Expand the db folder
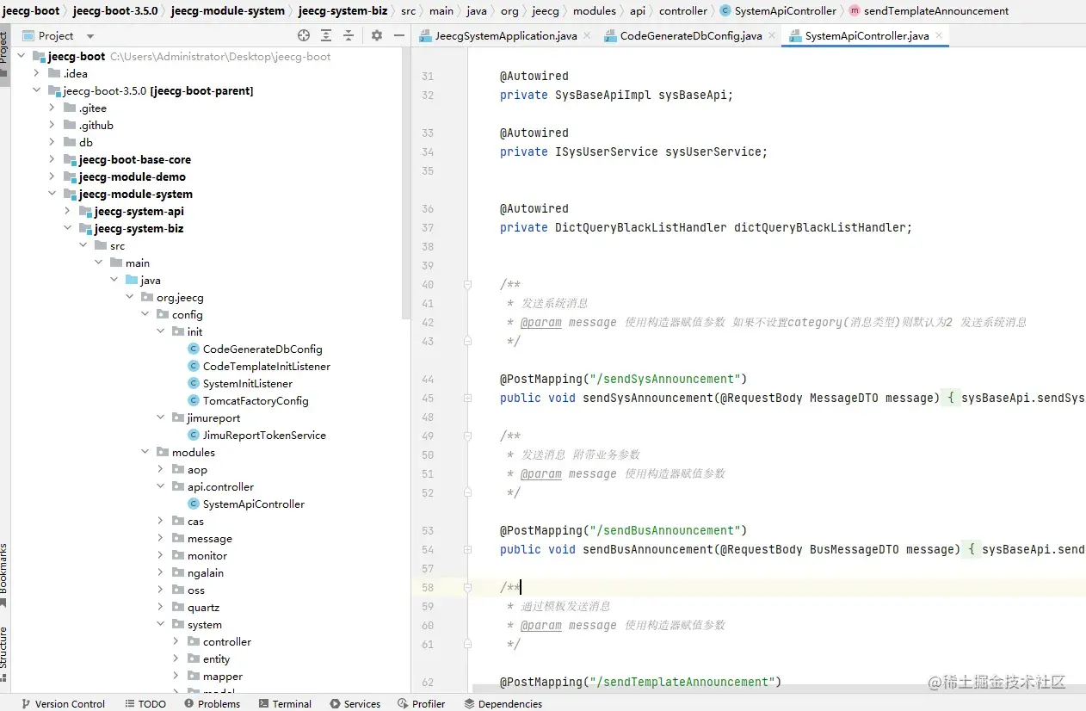 tap(52, 142)
